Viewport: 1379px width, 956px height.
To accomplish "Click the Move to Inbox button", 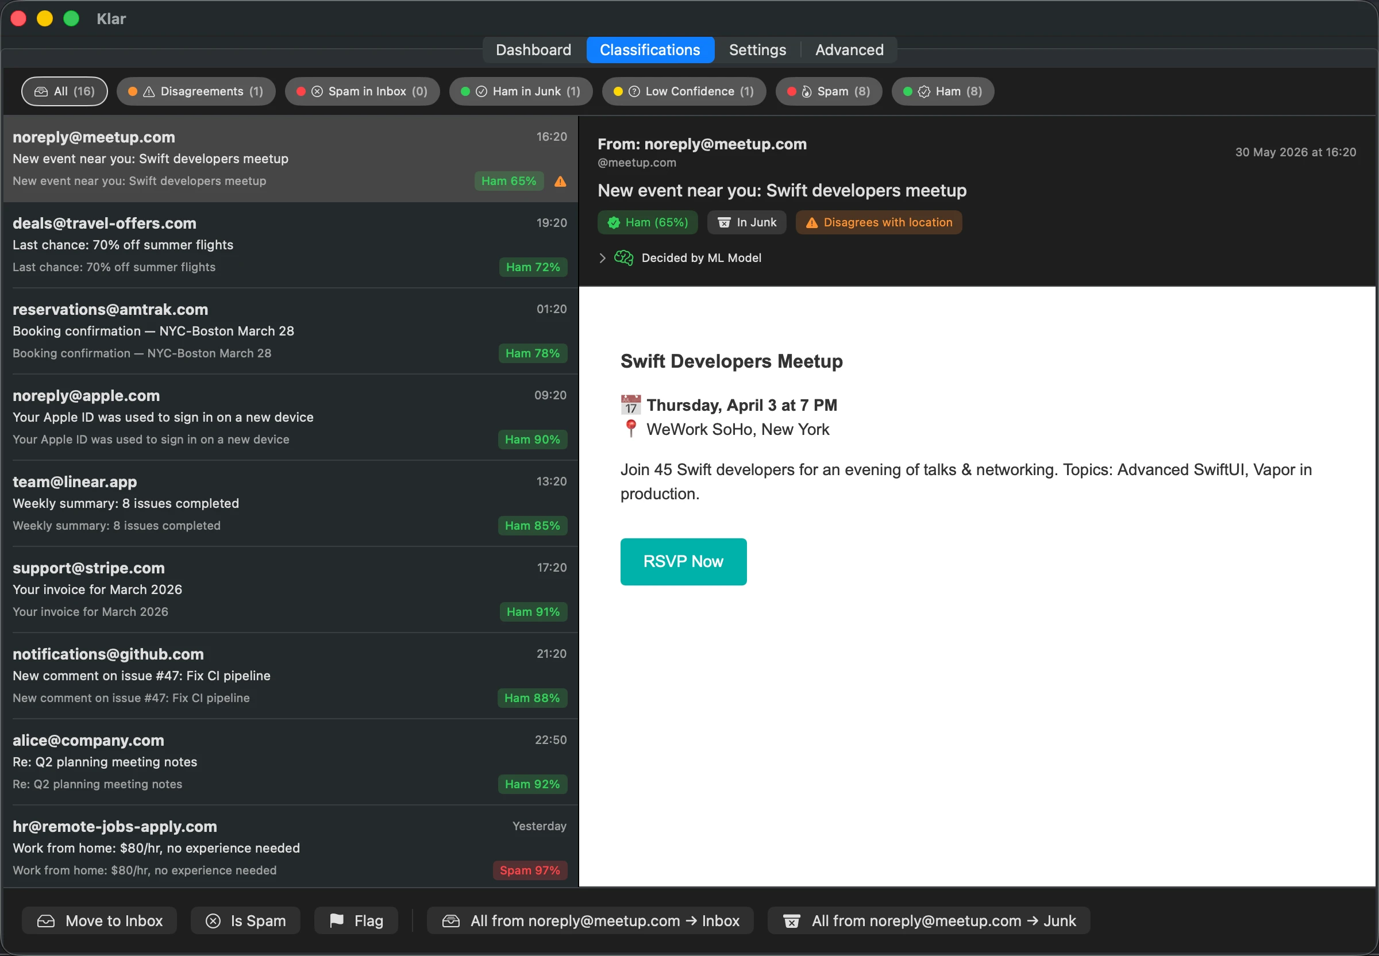I will tap(99, 920).
